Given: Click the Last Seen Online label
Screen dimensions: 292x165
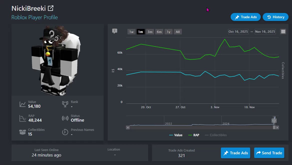Looking at the screenshot, I should 47,150.
